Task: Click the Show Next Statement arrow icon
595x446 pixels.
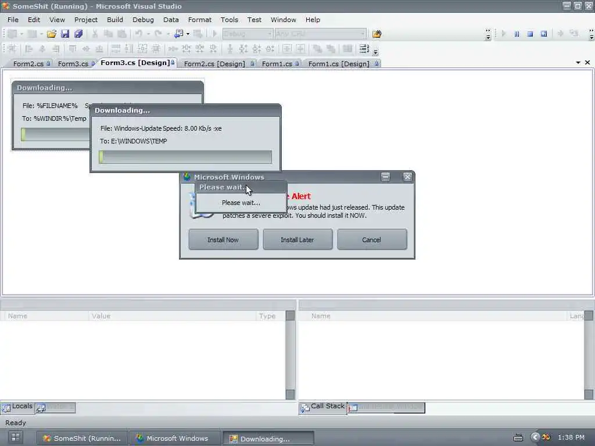Action: point(560,34)
